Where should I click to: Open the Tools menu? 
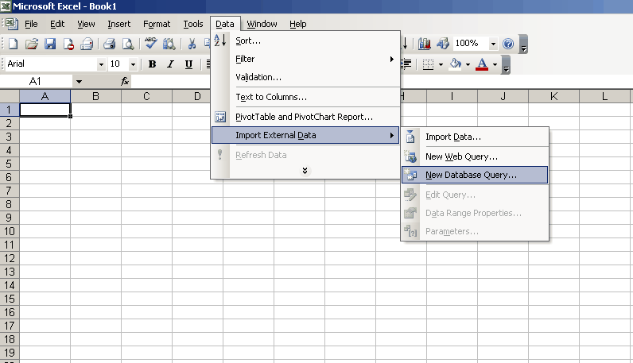193,24
